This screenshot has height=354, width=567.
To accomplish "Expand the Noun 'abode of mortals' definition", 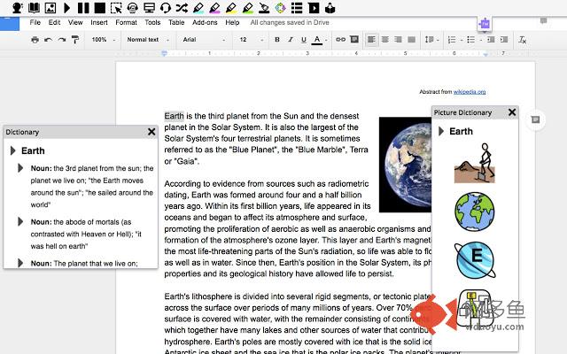I will tap(20, 221).
